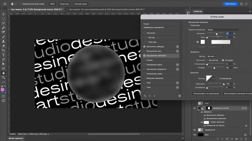Open the Свойства panel tab
The image size is (252, 141).
click(x=198, y=11)
